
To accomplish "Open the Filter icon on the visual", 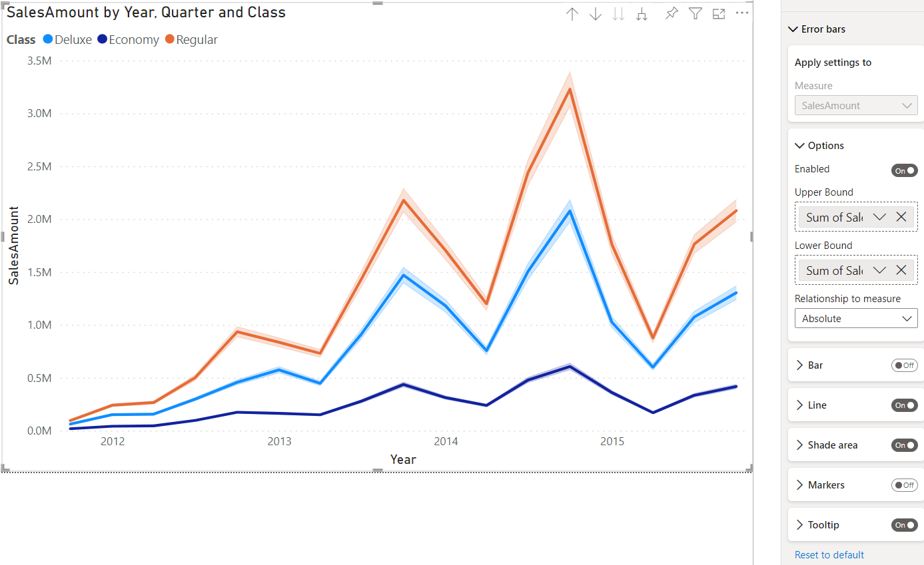I will click(695, 14).
